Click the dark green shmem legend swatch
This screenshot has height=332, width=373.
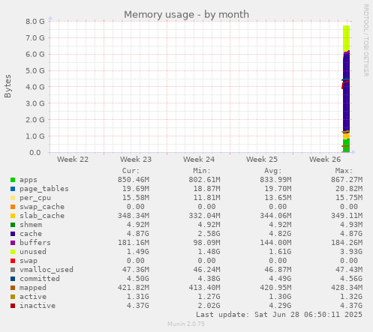tap(13, 225)
